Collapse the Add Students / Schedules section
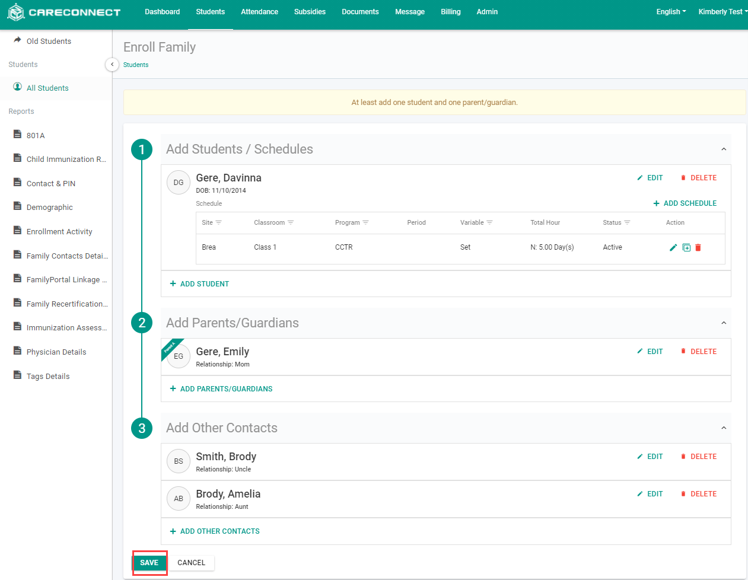Image resolution: width=748 pixels, height=580 pixels. [724, 149]
